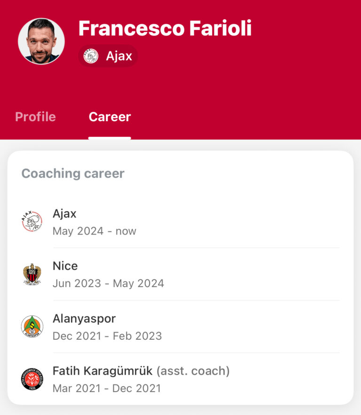Screen dimensions: 361x415
Task: Click the Mar 2021 - Dec 2021 period
Action: point(107,388)
